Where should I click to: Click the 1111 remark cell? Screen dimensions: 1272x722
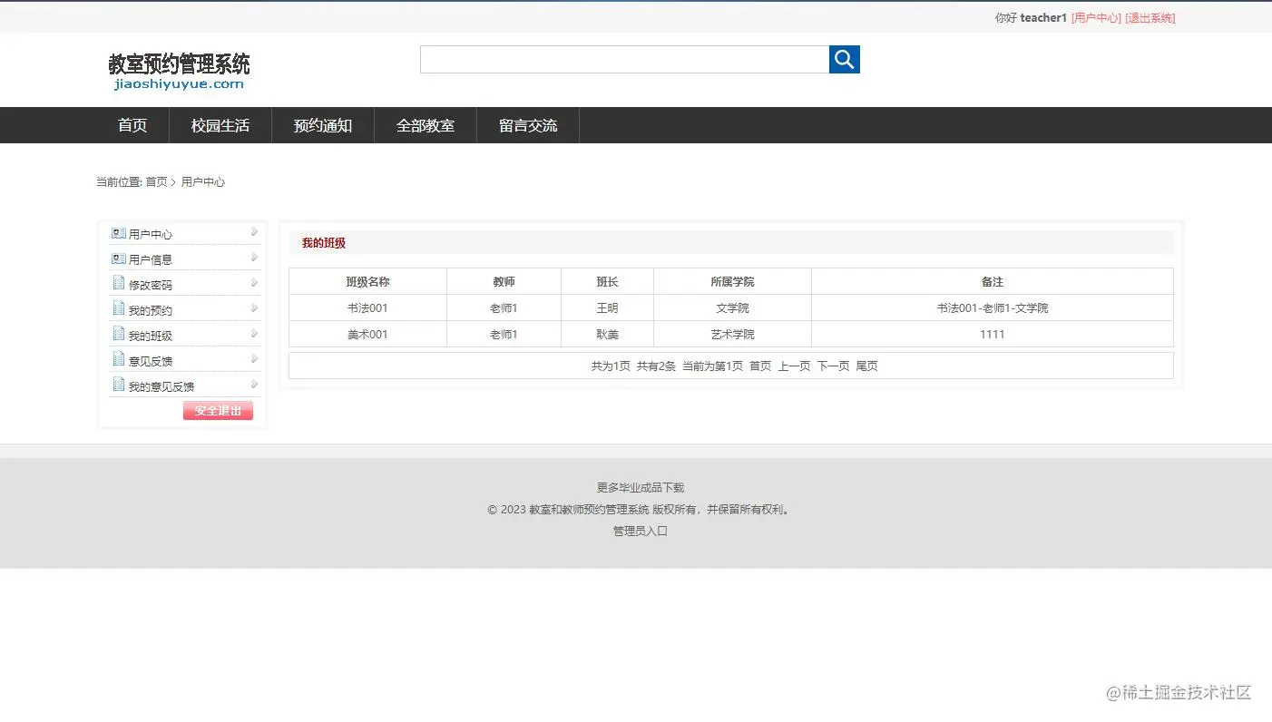click(993, 334)
